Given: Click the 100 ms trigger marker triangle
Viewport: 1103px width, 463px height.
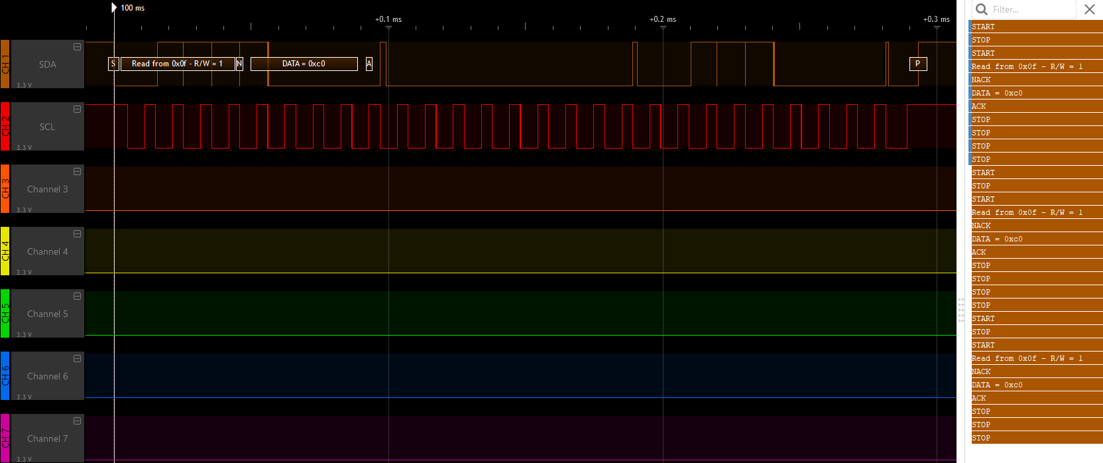Looking at the screenshot, I should tap(114, 7).
